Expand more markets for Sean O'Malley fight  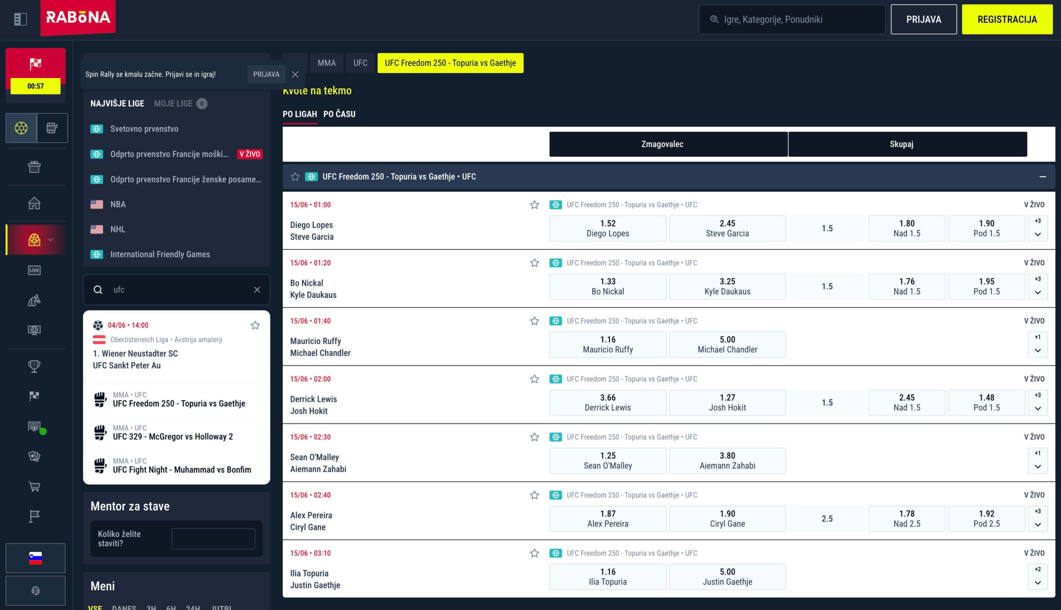click(x=1037, y=461)
